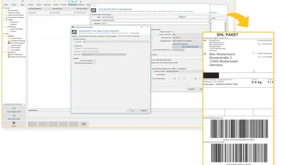Click the Massen update button
Screen dimensions: 282x165
pos(84,124)
